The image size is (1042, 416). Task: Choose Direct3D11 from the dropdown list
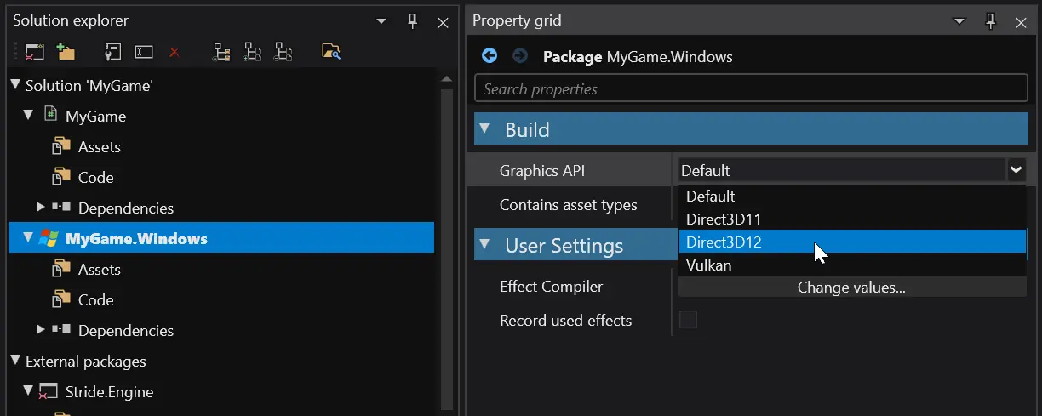click(x=851, y=219)
